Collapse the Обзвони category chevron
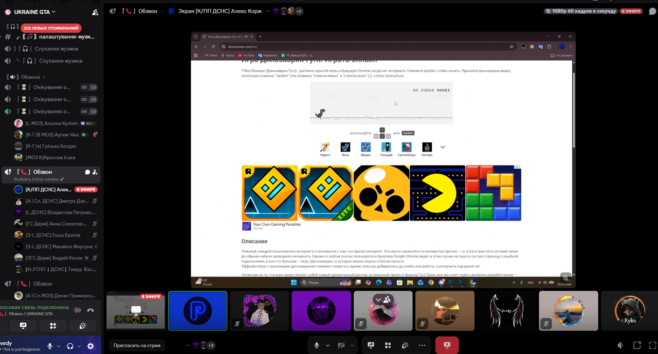This screenshot has width=658, height=354. [x=44, y=77]
